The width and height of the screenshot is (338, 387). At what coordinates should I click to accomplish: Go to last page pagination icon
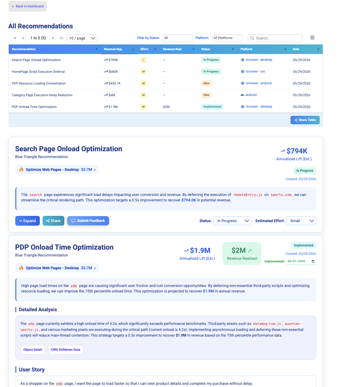click(x=62, y=38)
